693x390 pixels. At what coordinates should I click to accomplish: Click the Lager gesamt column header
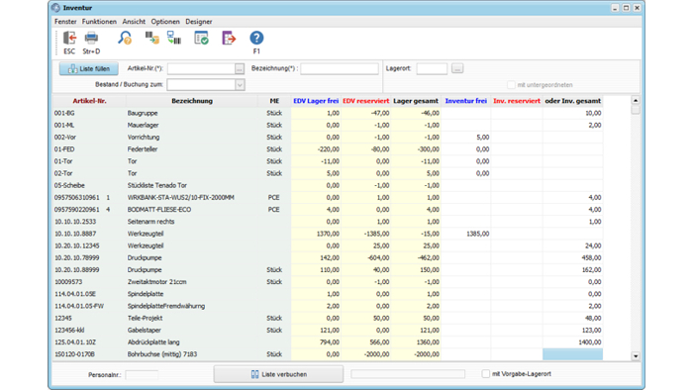pos(416,101)
